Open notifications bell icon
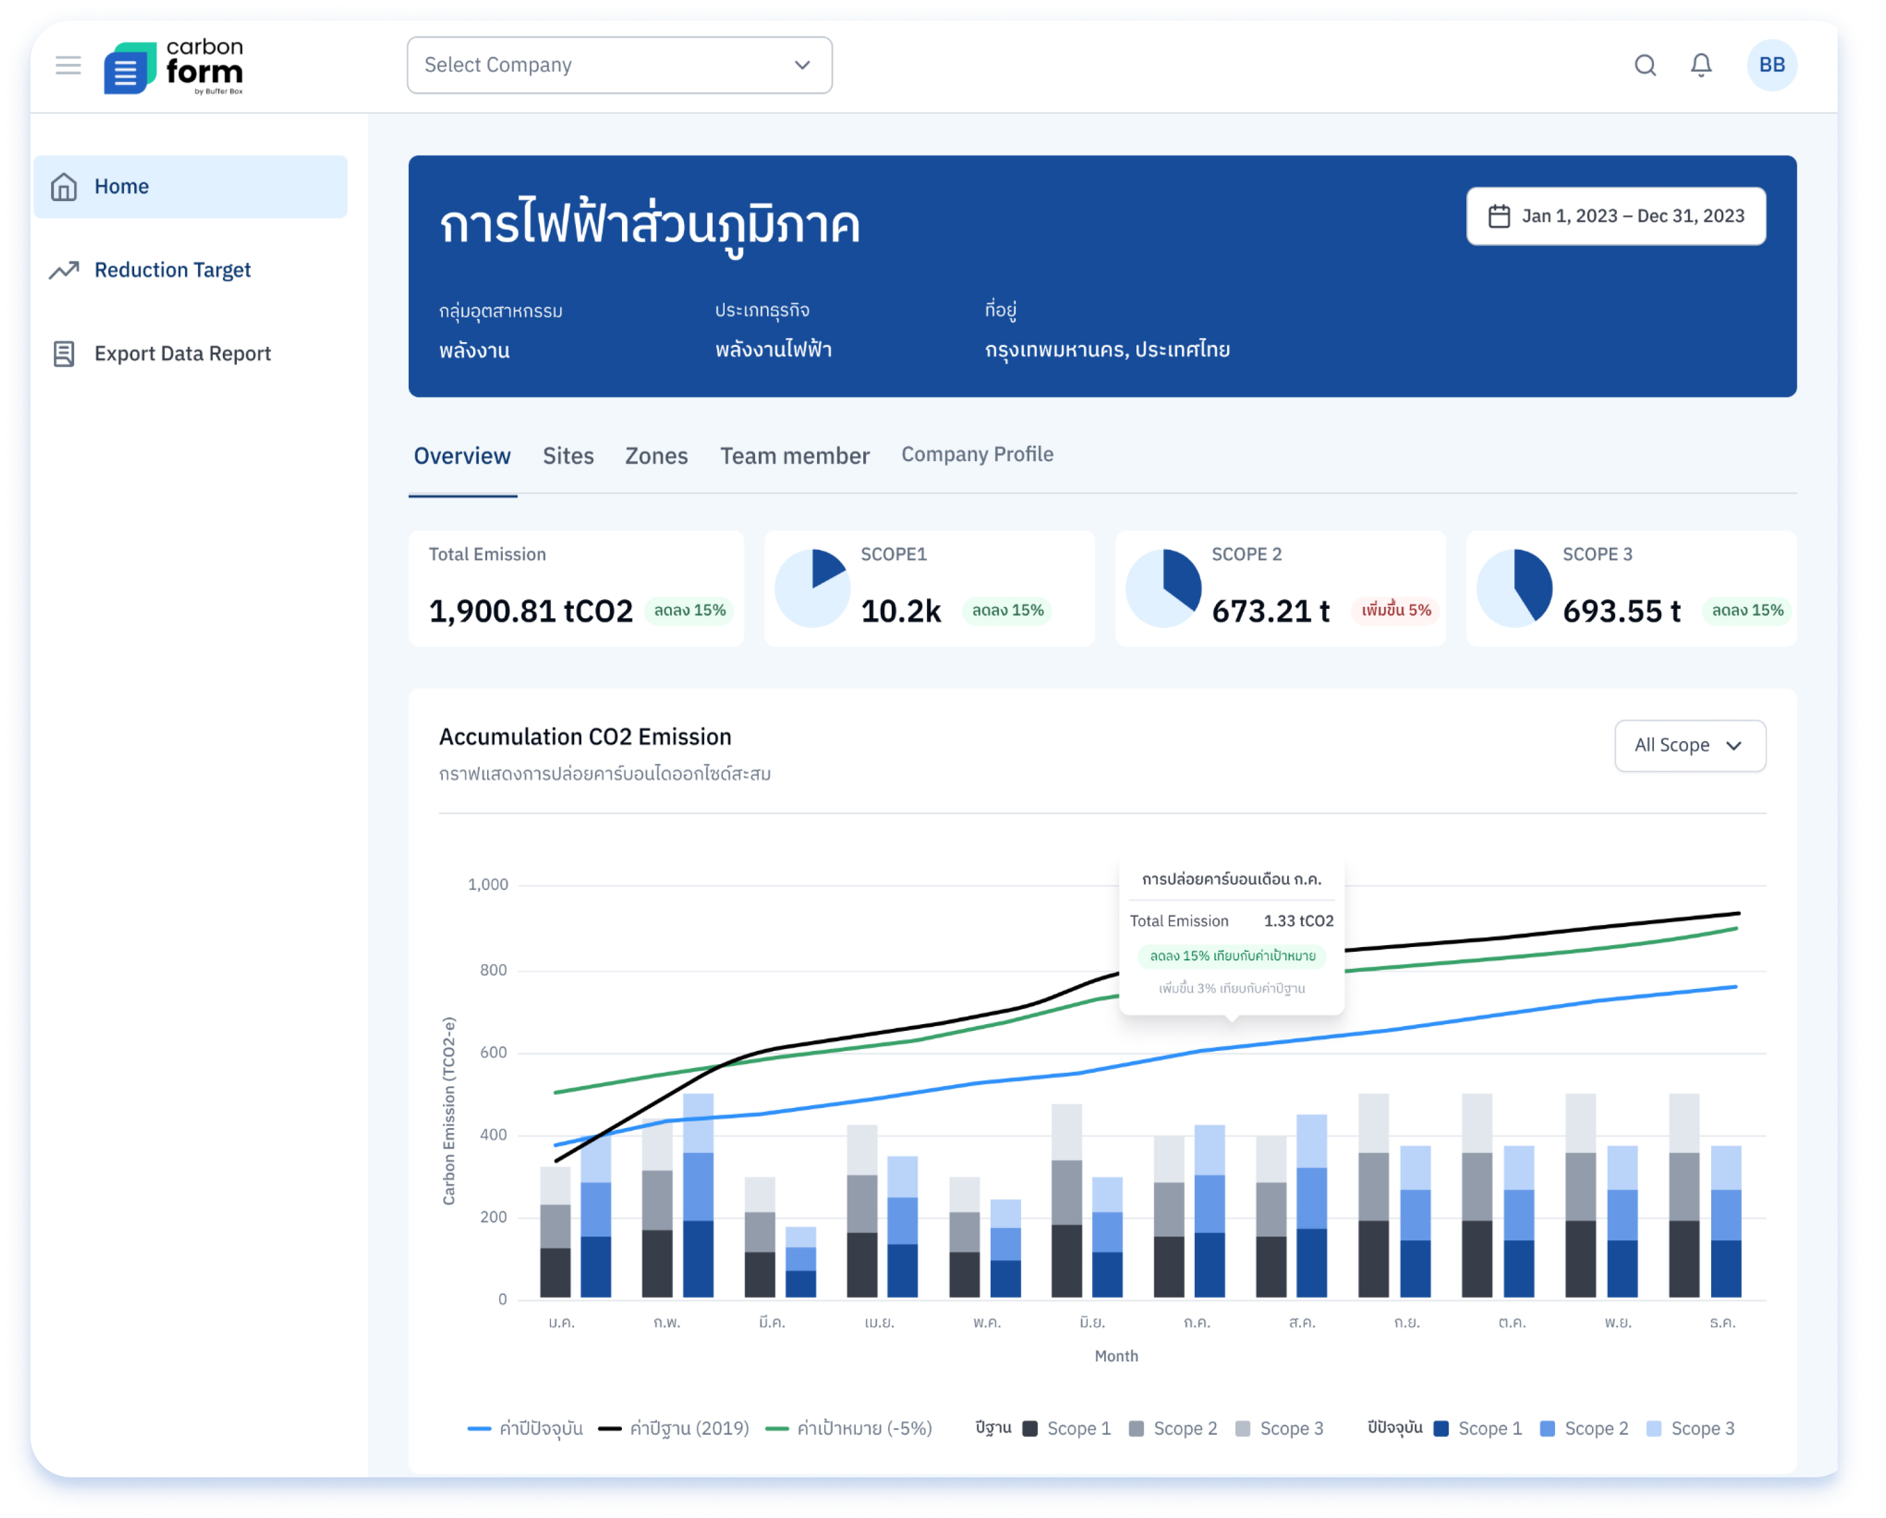Viewport: 1886px width, 1518px height. point(1701,66)
